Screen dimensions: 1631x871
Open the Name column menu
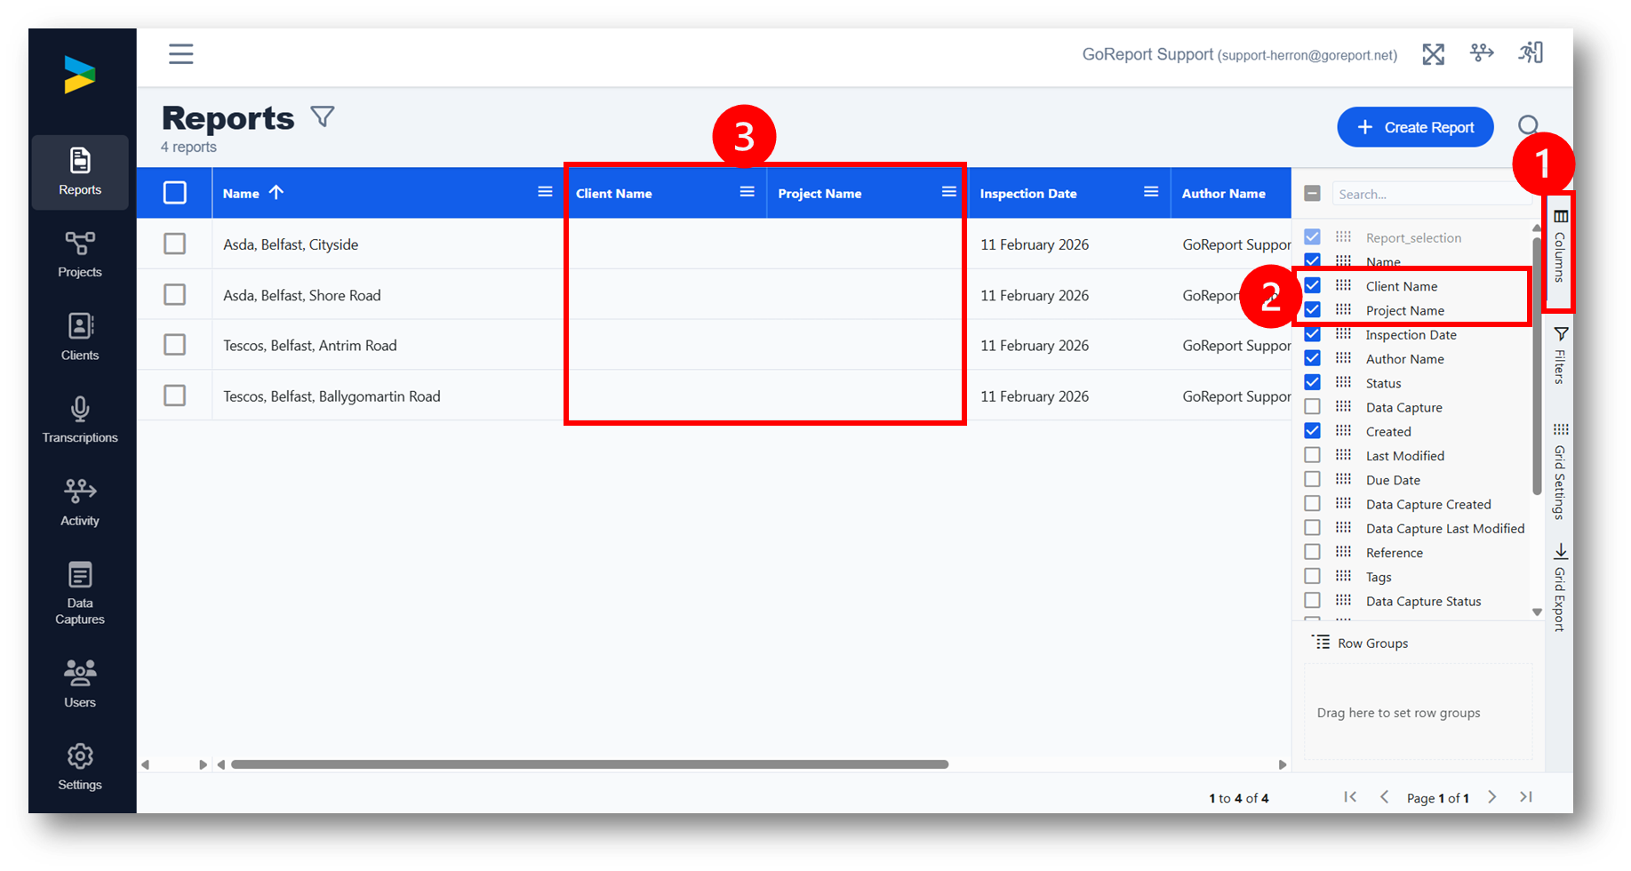[x=545, y=192]
